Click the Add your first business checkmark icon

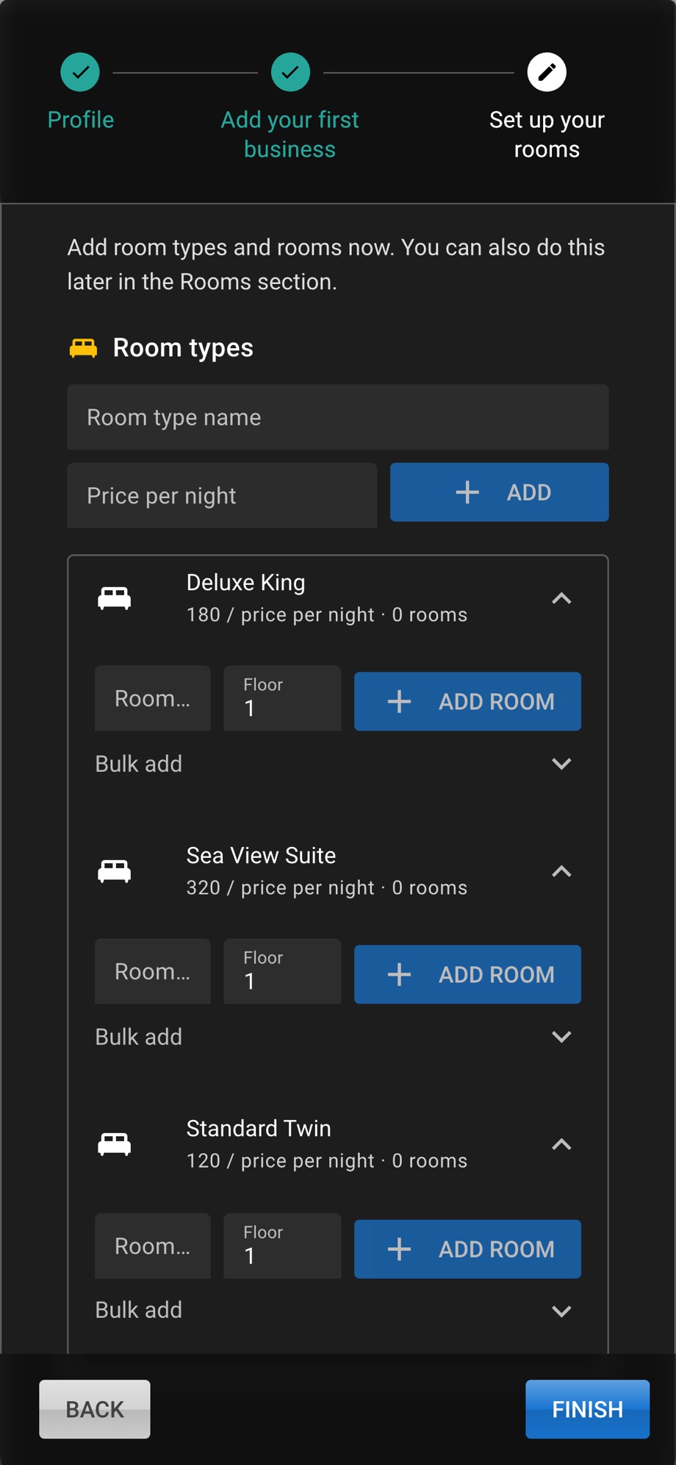click(x=290, y=72)
